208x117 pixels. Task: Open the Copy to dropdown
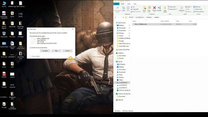[149, 9]
